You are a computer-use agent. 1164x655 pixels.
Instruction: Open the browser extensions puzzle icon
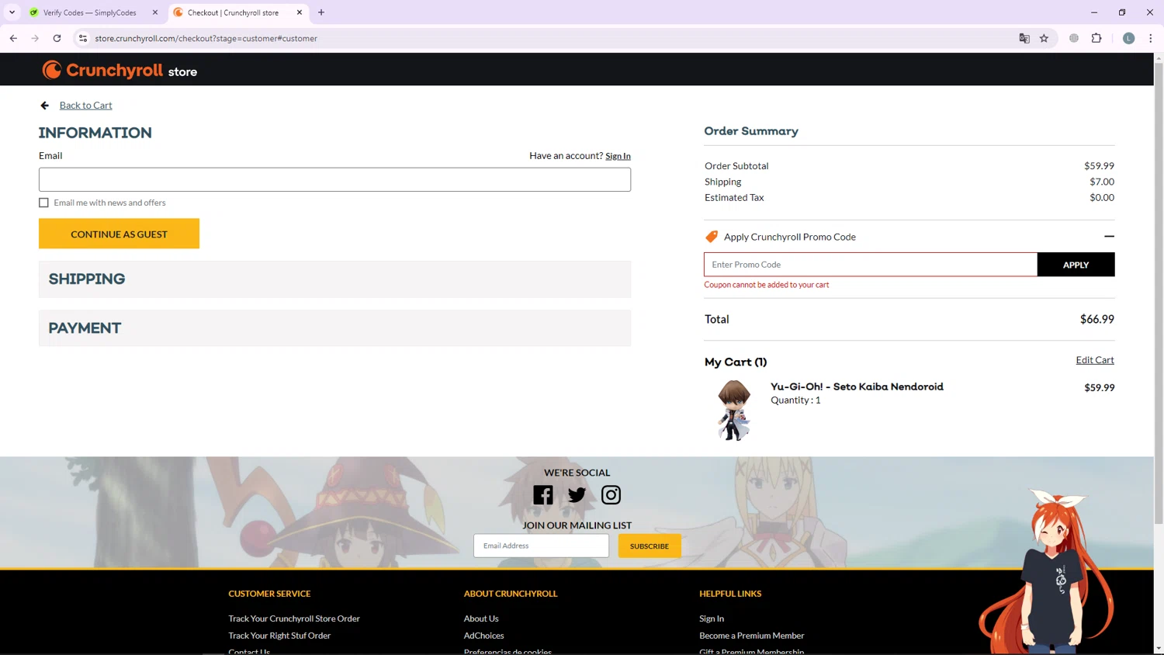click(1096, 38)
